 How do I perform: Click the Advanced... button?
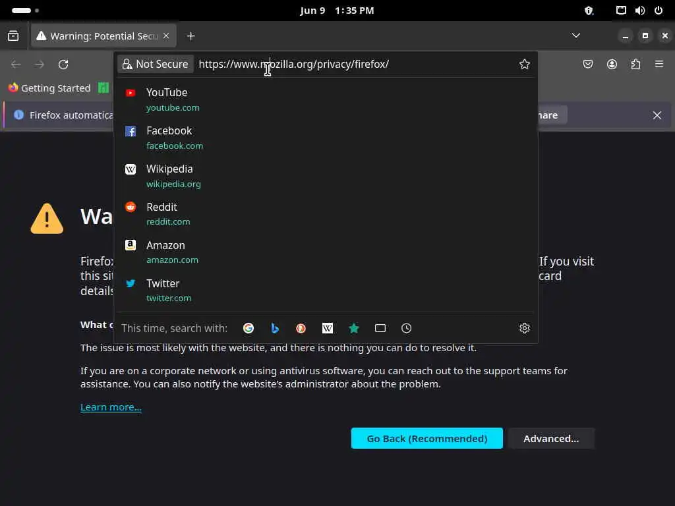coord(551,438)
